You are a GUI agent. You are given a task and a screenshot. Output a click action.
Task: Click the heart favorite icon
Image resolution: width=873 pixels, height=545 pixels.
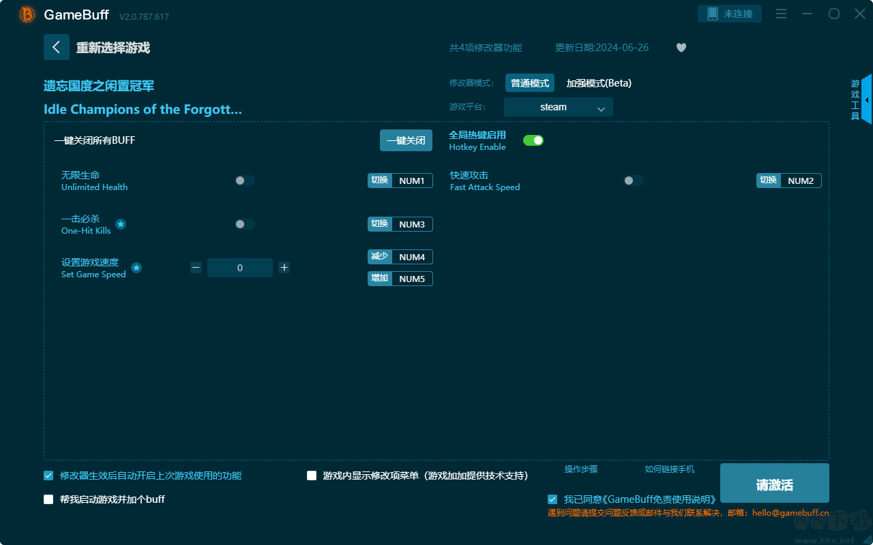click(x=681, y=48)
